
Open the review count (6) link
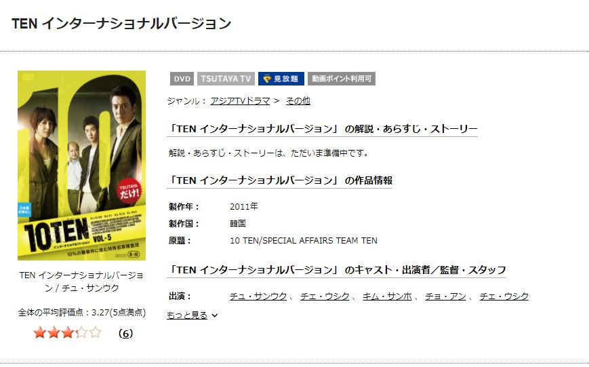(125, 333)
